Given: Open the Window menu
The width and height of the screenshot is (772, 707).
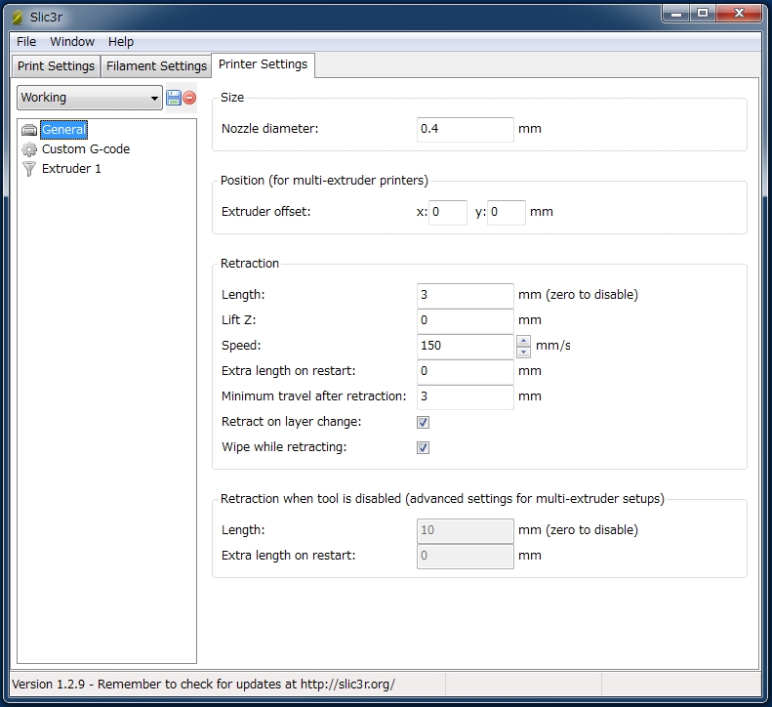Looking at the screenshot, I should pyautogui.click(x=72, y=41).
